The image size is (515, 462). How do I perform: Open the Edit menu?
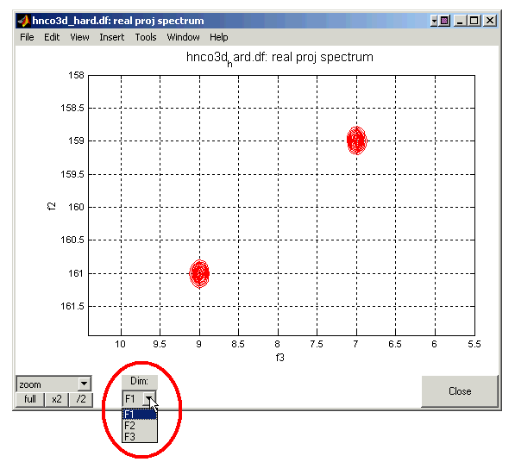[x=52, y=37]
